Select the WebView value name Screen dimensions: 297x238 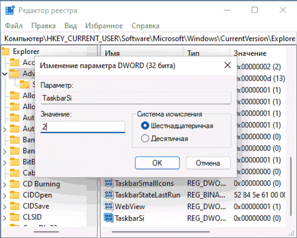coord(130,207)
